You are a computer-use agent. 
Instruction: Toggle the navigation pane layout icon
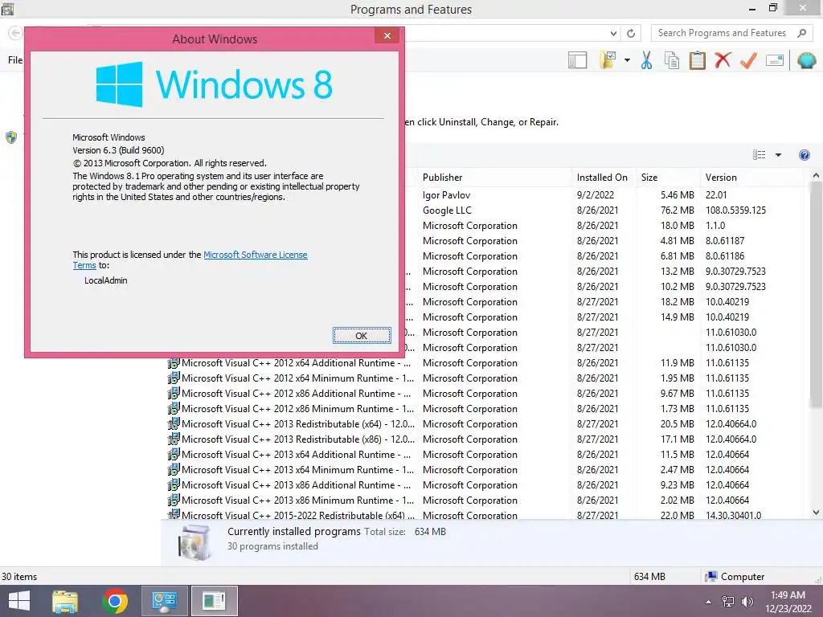(x=577, y=60)
